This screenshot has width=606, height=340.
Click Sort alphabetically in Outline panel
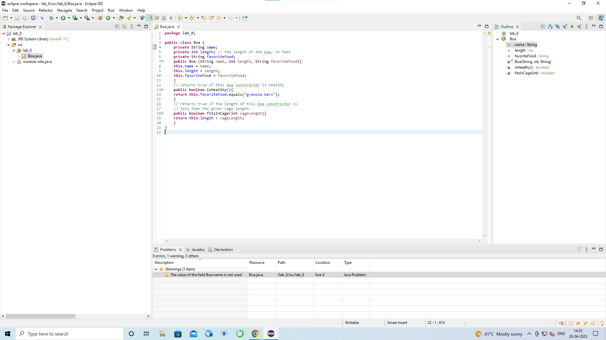tap(550, 27)
